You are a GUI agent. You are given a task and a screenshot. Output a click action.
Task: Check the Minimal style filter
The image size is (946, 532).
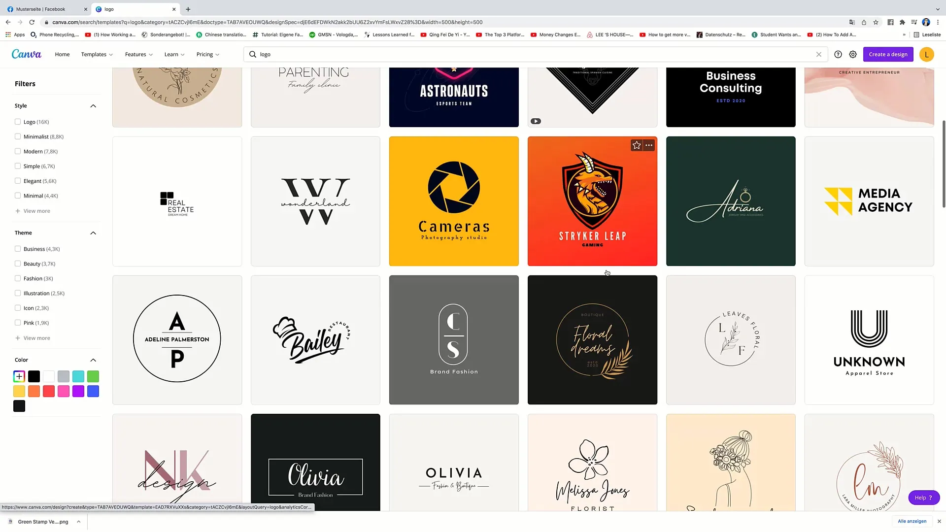pyautogui.click(x=18, y=196)
